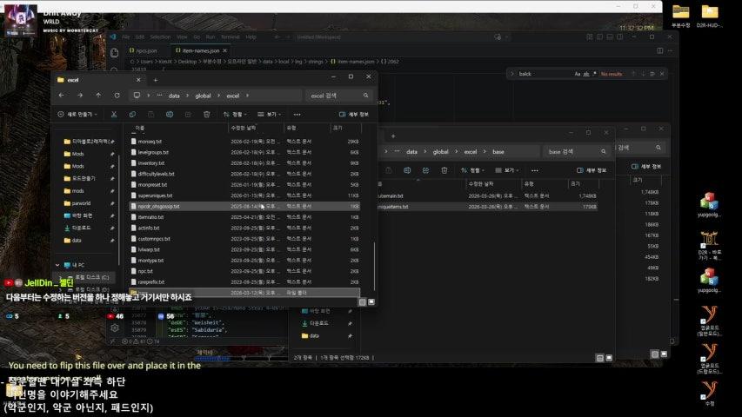This screenshot has height=417, width=742.
Task: Select the item-names.json tab in VS Code
Action: (201, 50)
